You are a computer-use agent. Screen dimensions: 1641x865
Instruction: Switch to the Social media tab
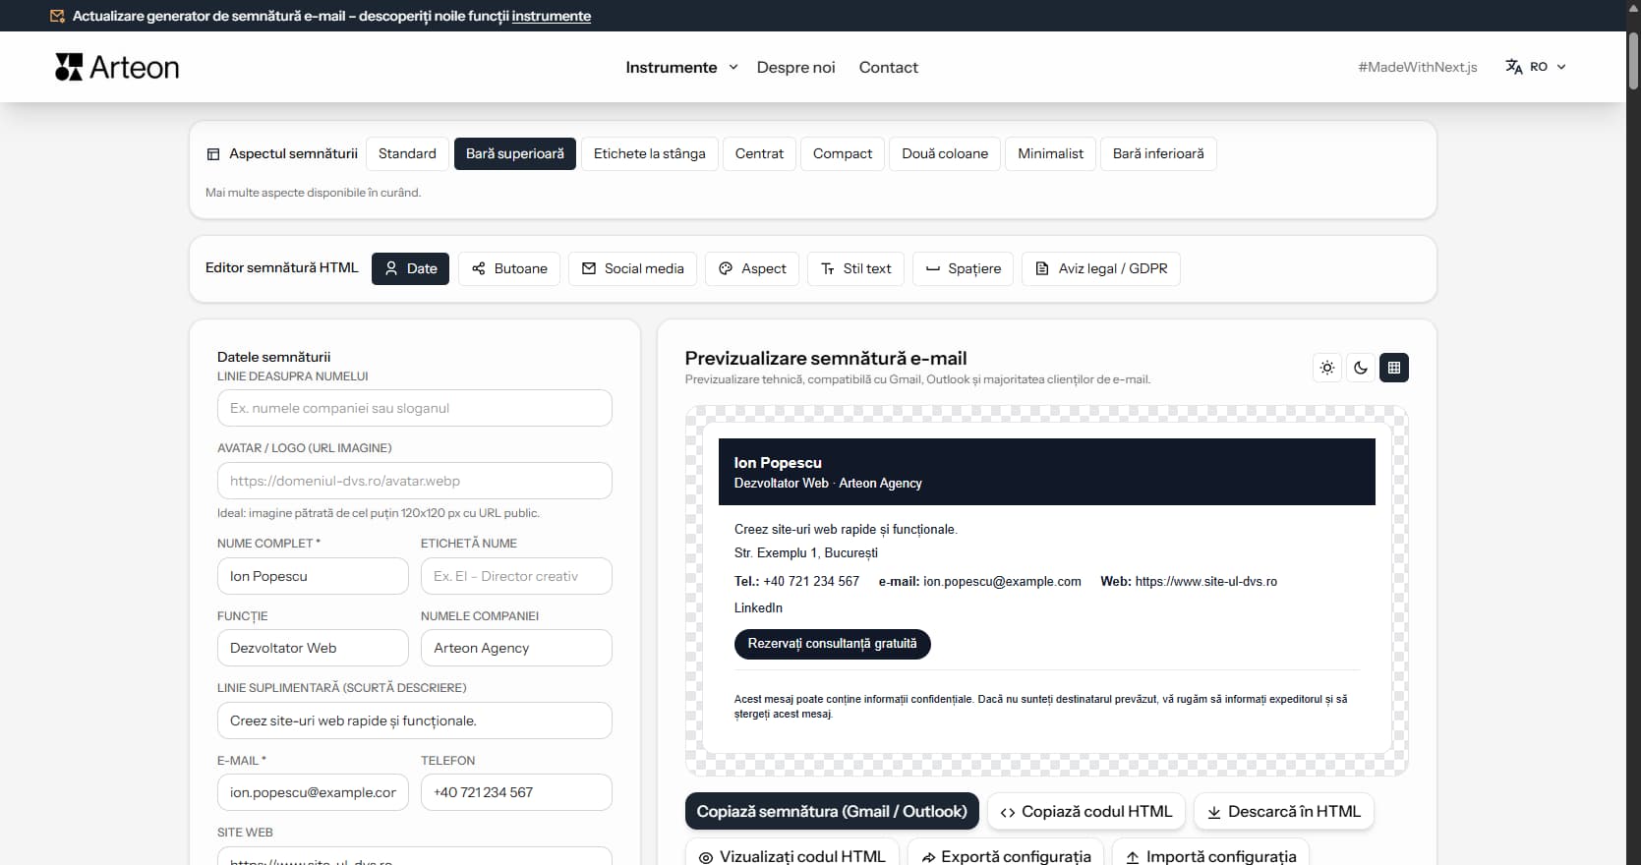[x=632, y=268]
